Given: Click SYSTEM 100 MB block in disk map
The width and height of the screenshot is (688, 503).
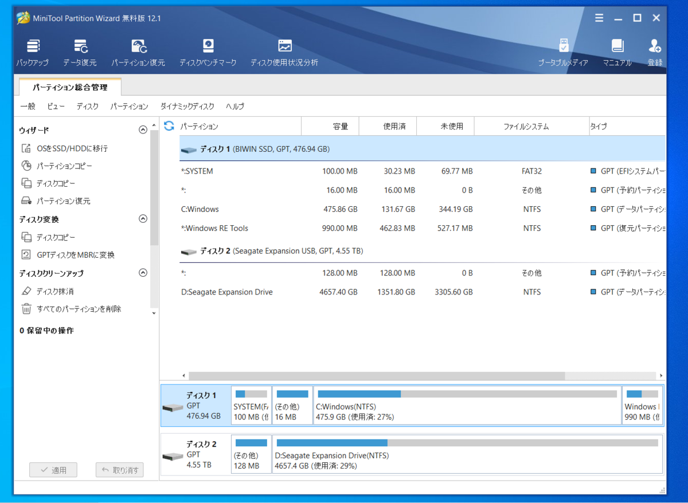Looking at the screenshot, I should click(252, 406).
